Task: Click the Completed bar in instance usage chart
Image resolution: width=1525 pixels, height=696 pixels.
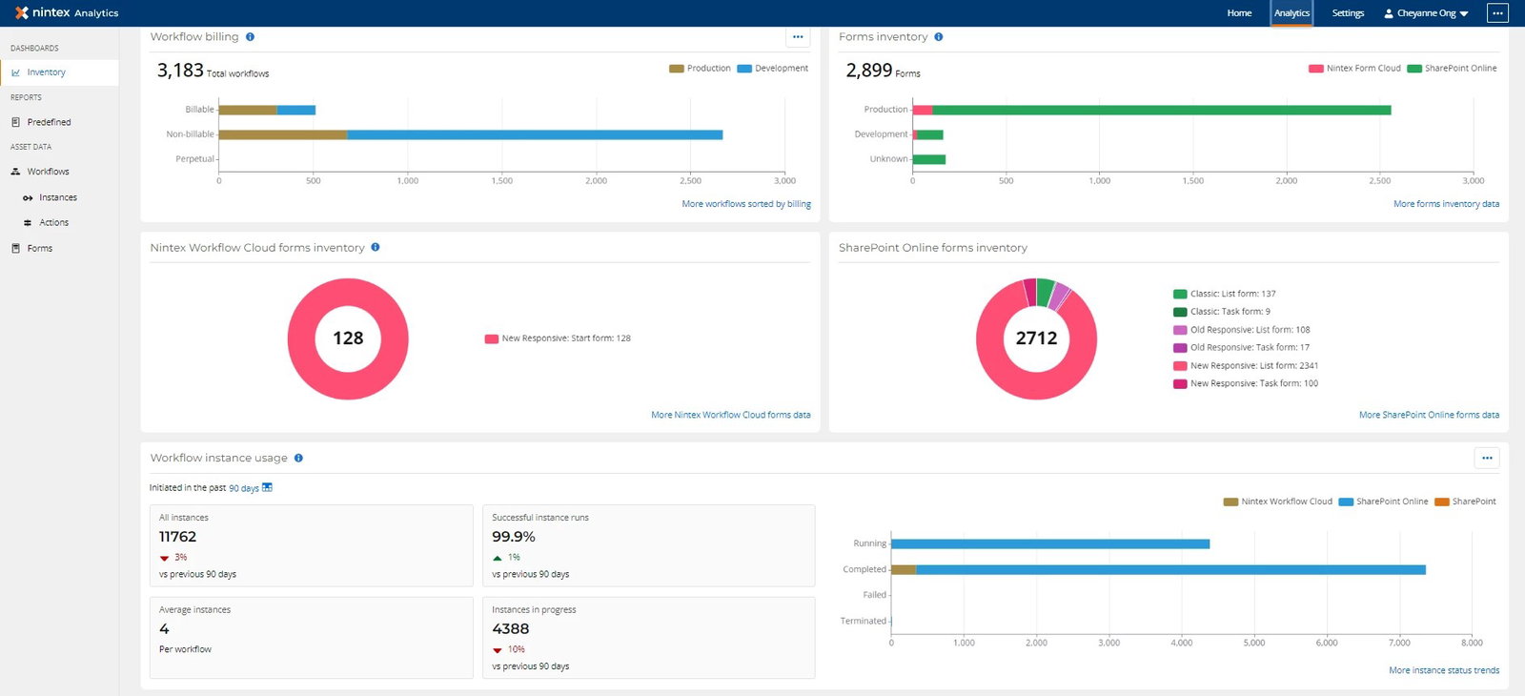Action: (x=1158, y=569)
